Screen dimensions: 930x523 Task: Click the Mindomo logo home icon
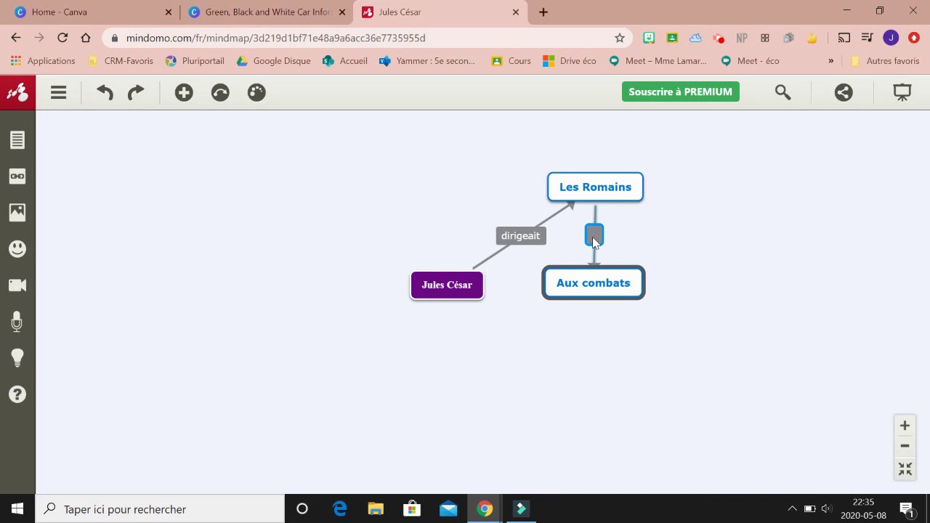[17, 92]
